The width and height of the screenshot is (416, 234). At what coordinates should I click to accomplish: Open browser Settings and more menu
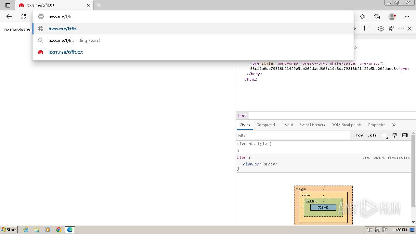(407, 17)
